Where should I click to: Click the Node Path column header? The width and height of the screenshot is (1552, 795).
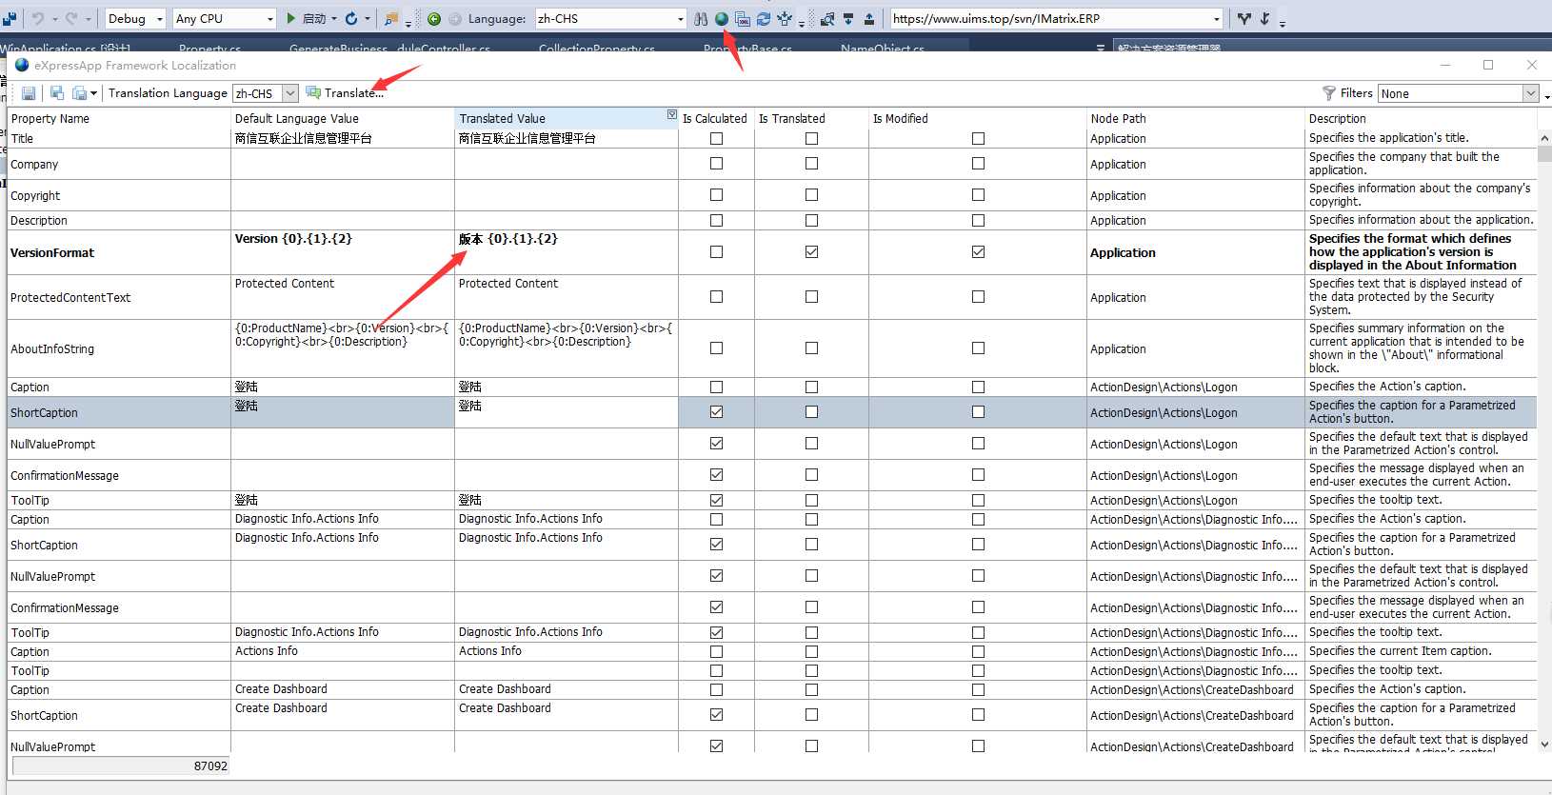click(x=1195, y=119)
